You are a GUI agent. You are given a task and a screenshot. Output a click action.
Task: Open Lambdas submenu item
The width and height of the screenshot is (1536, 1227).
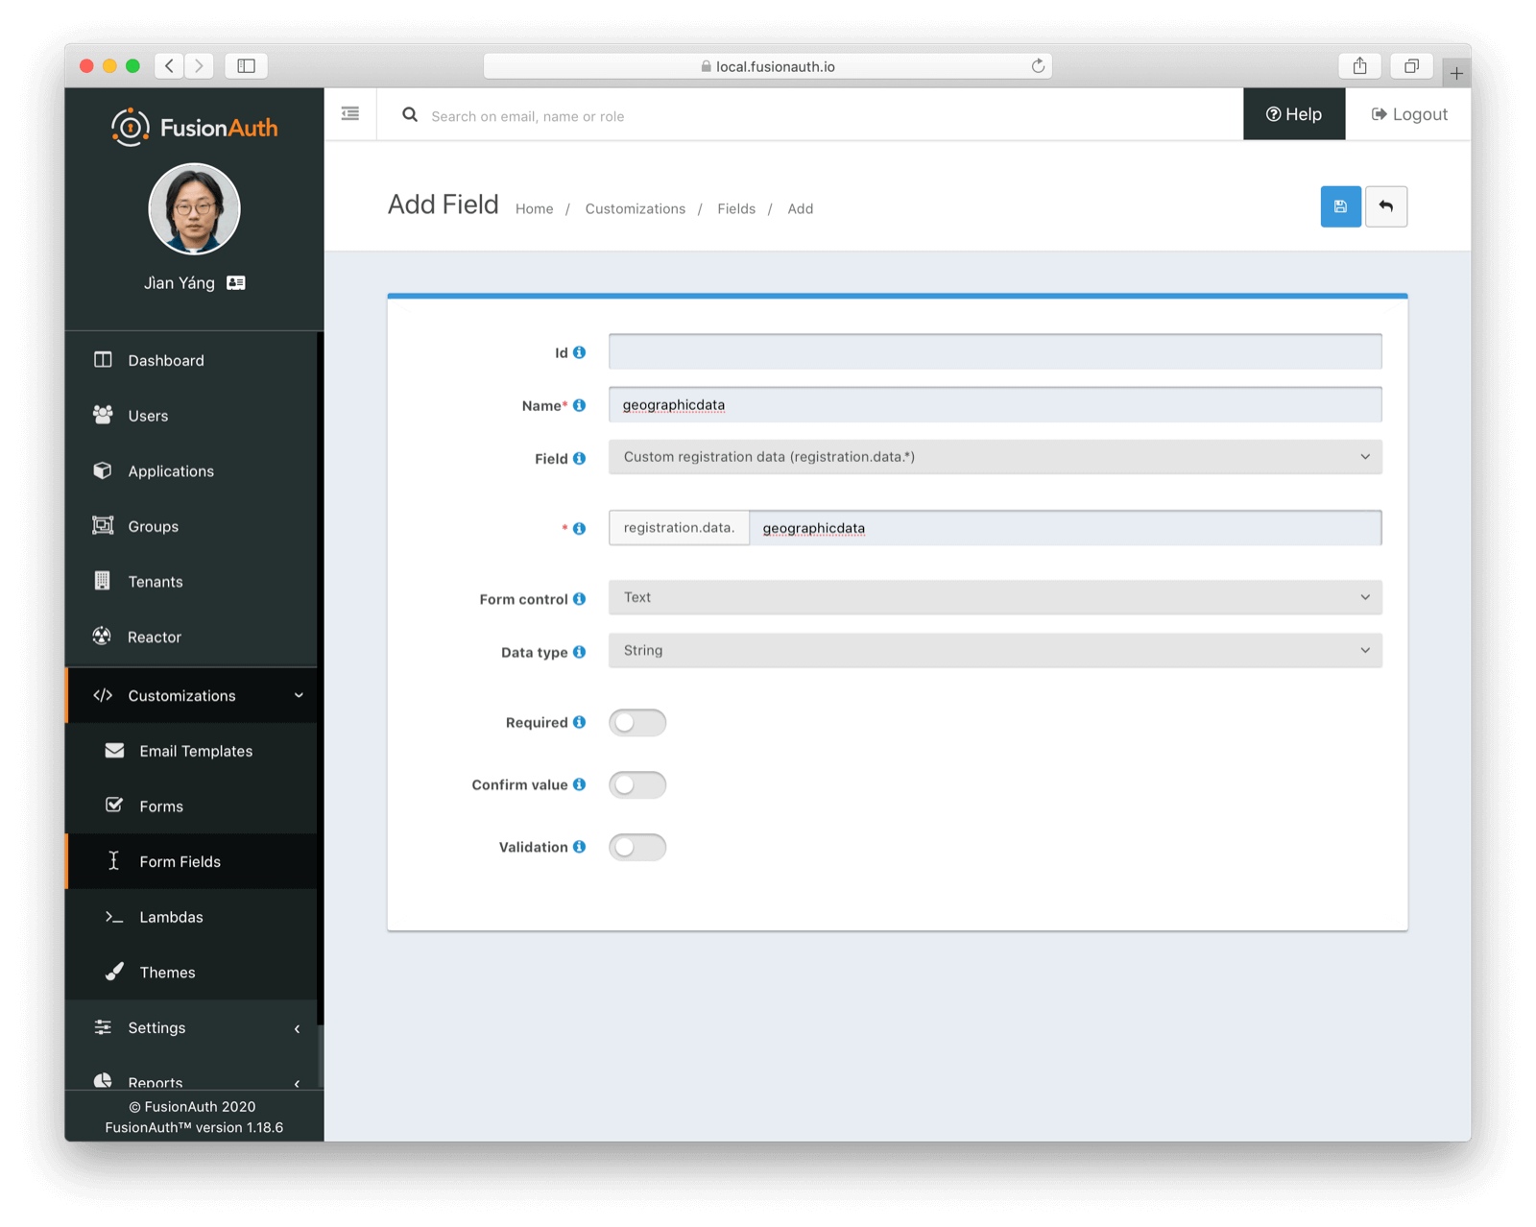click(192, 917)
